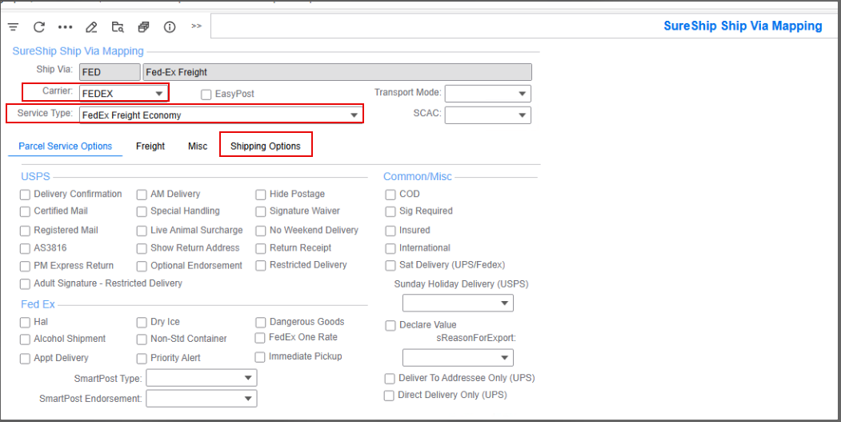Click the folder search icon
Viewport: 841px width, 422px height.
click(118, 26)
